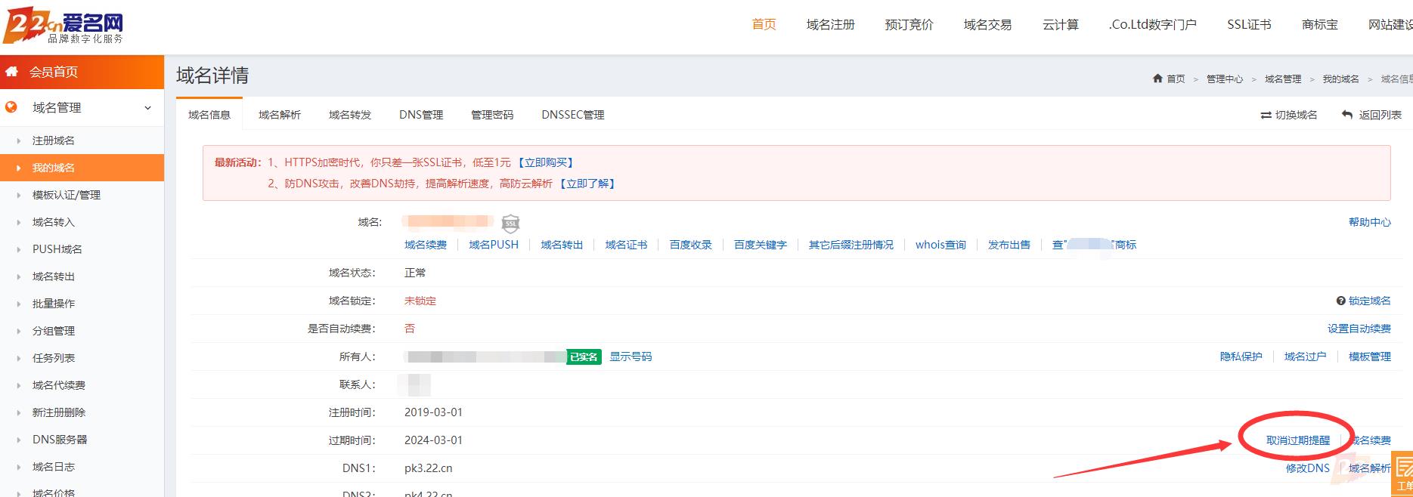This screenshot has width=1413, height=497.
Task: Click the 显示号码 link
Action: (x=631, y=357)
